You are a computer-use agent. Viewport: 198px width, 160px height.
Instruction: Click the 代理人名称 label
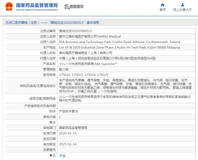click(x=48, y=53)
